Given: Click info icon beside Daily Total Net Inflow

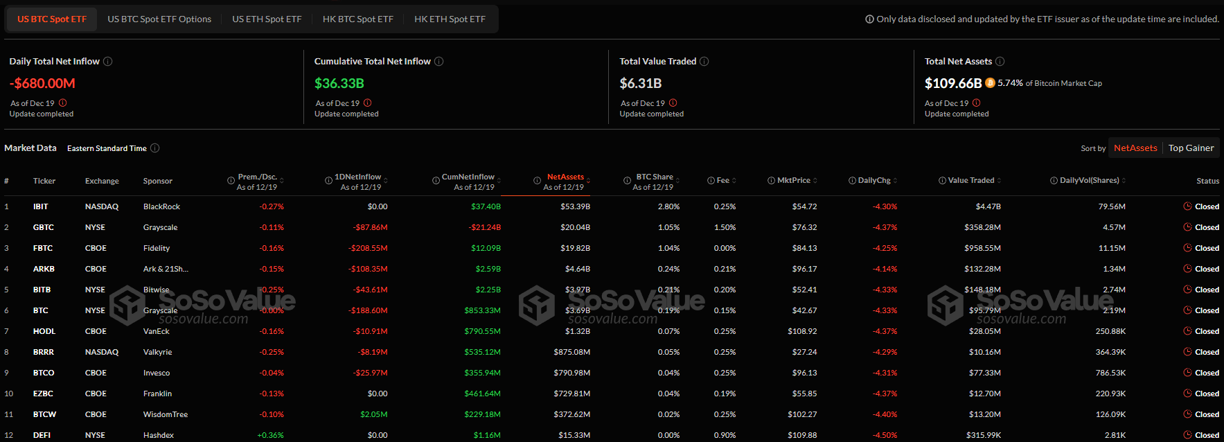Looking at the screenshot, I should [108, 62].
